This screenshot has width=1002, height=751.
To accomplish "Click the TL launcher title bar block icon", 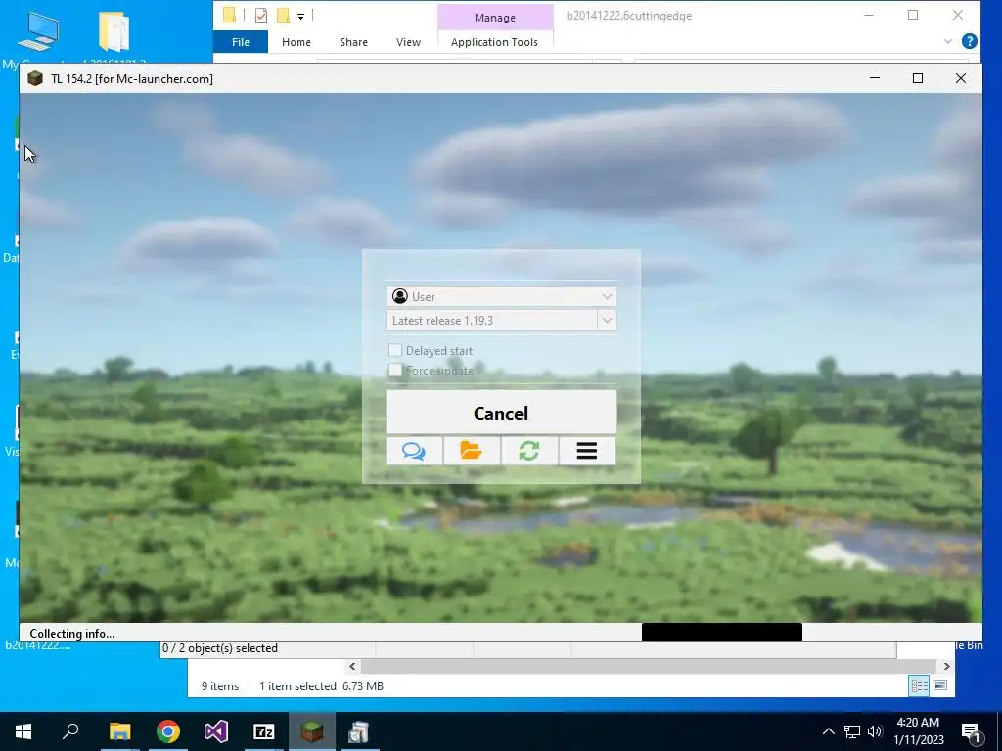I will (x=35, y=78).
